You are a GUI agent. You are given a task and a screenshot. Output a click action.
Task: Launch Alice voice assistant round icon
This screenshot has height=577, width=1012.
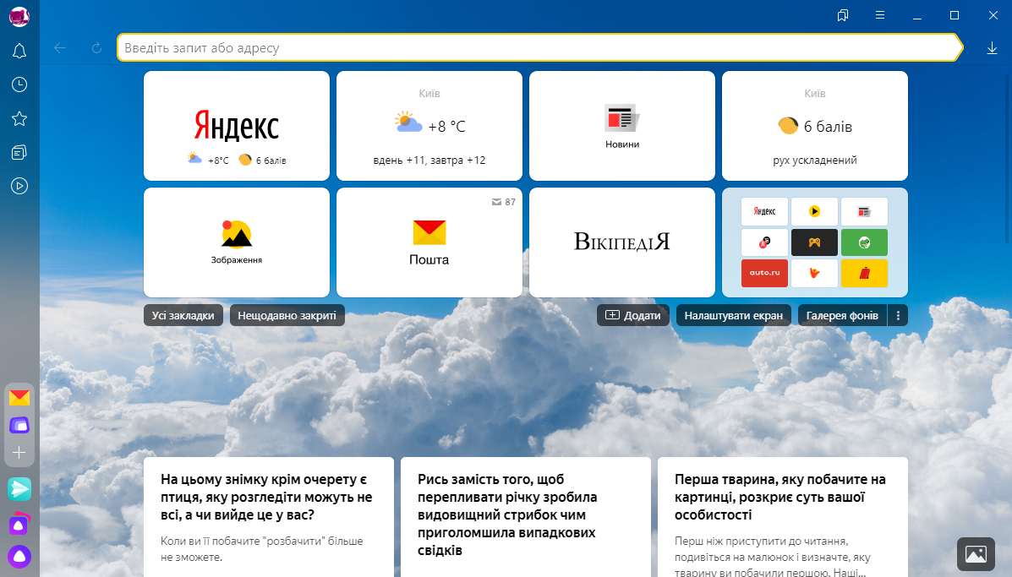19,557
